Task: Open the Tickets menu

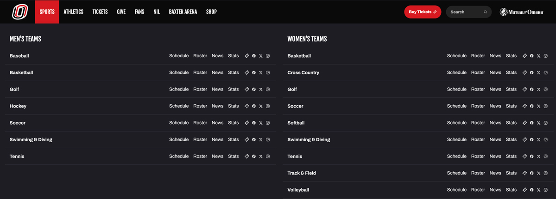Action: [100, 12]
